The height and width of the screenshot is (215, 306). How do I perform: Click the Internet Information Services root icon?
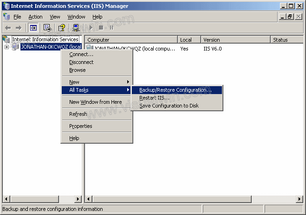pyautogui.click(x=7, y=39)
